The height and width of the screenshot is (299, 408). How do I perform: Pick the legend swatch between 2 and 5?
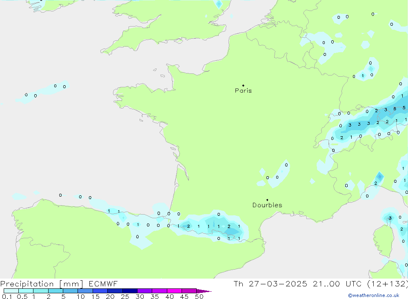(55, 291)
